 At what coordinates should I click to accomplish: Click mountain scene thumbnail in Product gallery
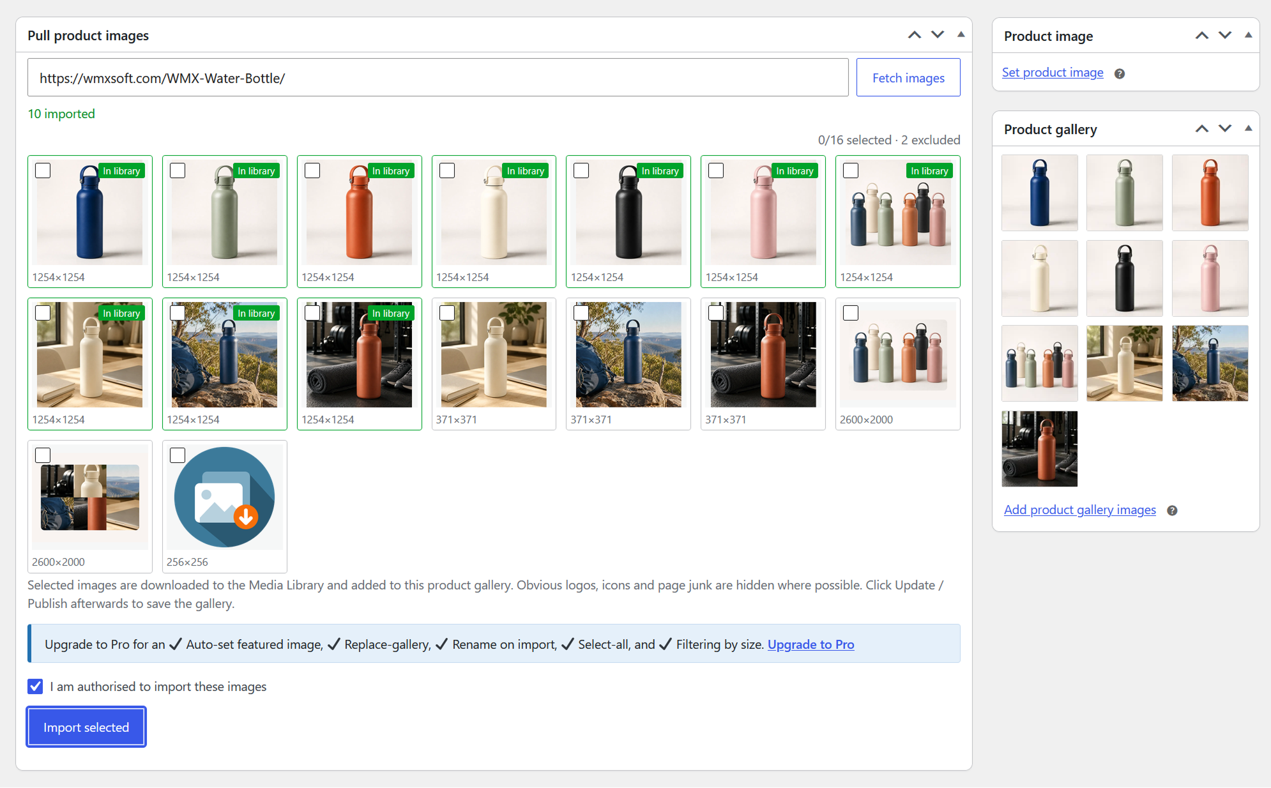tap(1210, 363)
